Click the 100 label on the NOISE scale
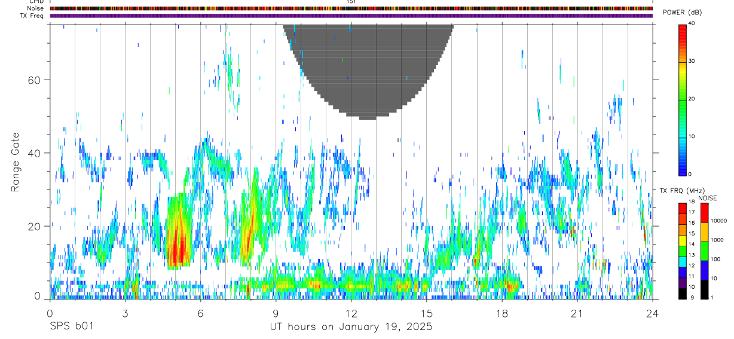 click(x=715, y=259)
